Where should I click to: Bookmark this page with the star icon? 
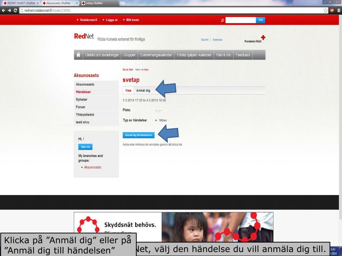(325, 10)
